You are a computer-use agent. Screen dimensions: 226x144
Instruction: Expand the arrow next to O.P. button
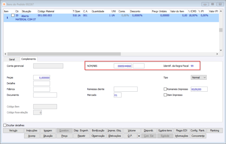[x=139, y=136]
